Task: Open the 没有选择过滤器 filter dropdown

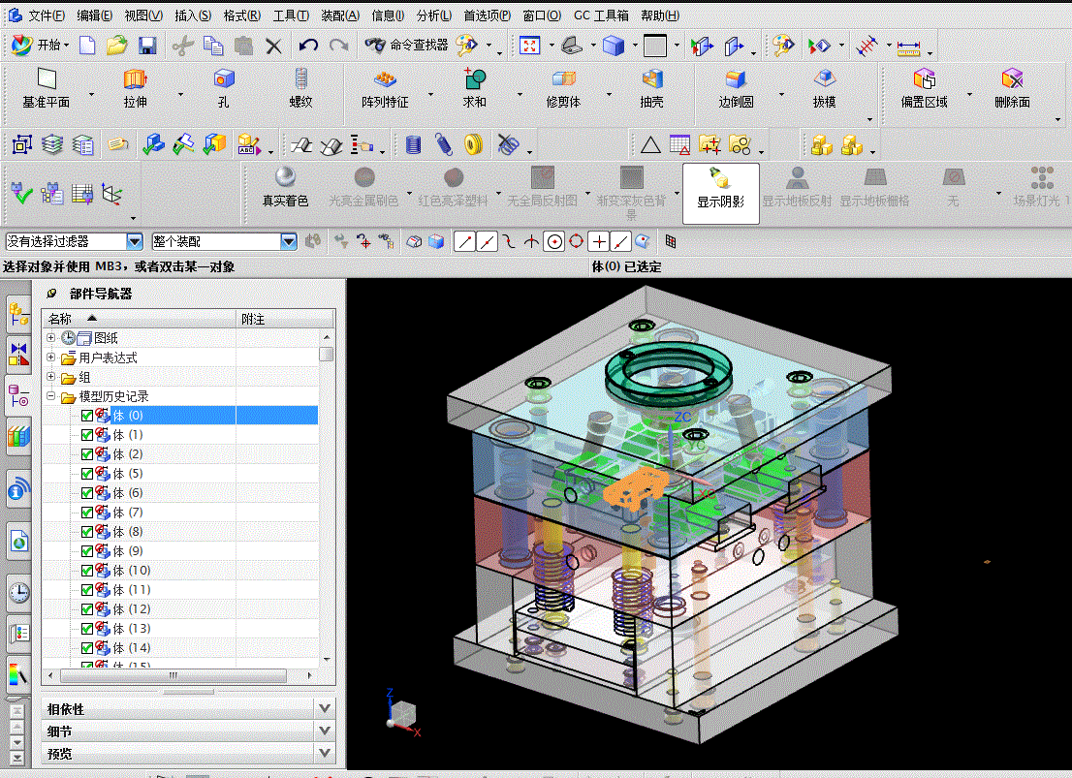Action: pyautogui.click(x=135, y=241)
